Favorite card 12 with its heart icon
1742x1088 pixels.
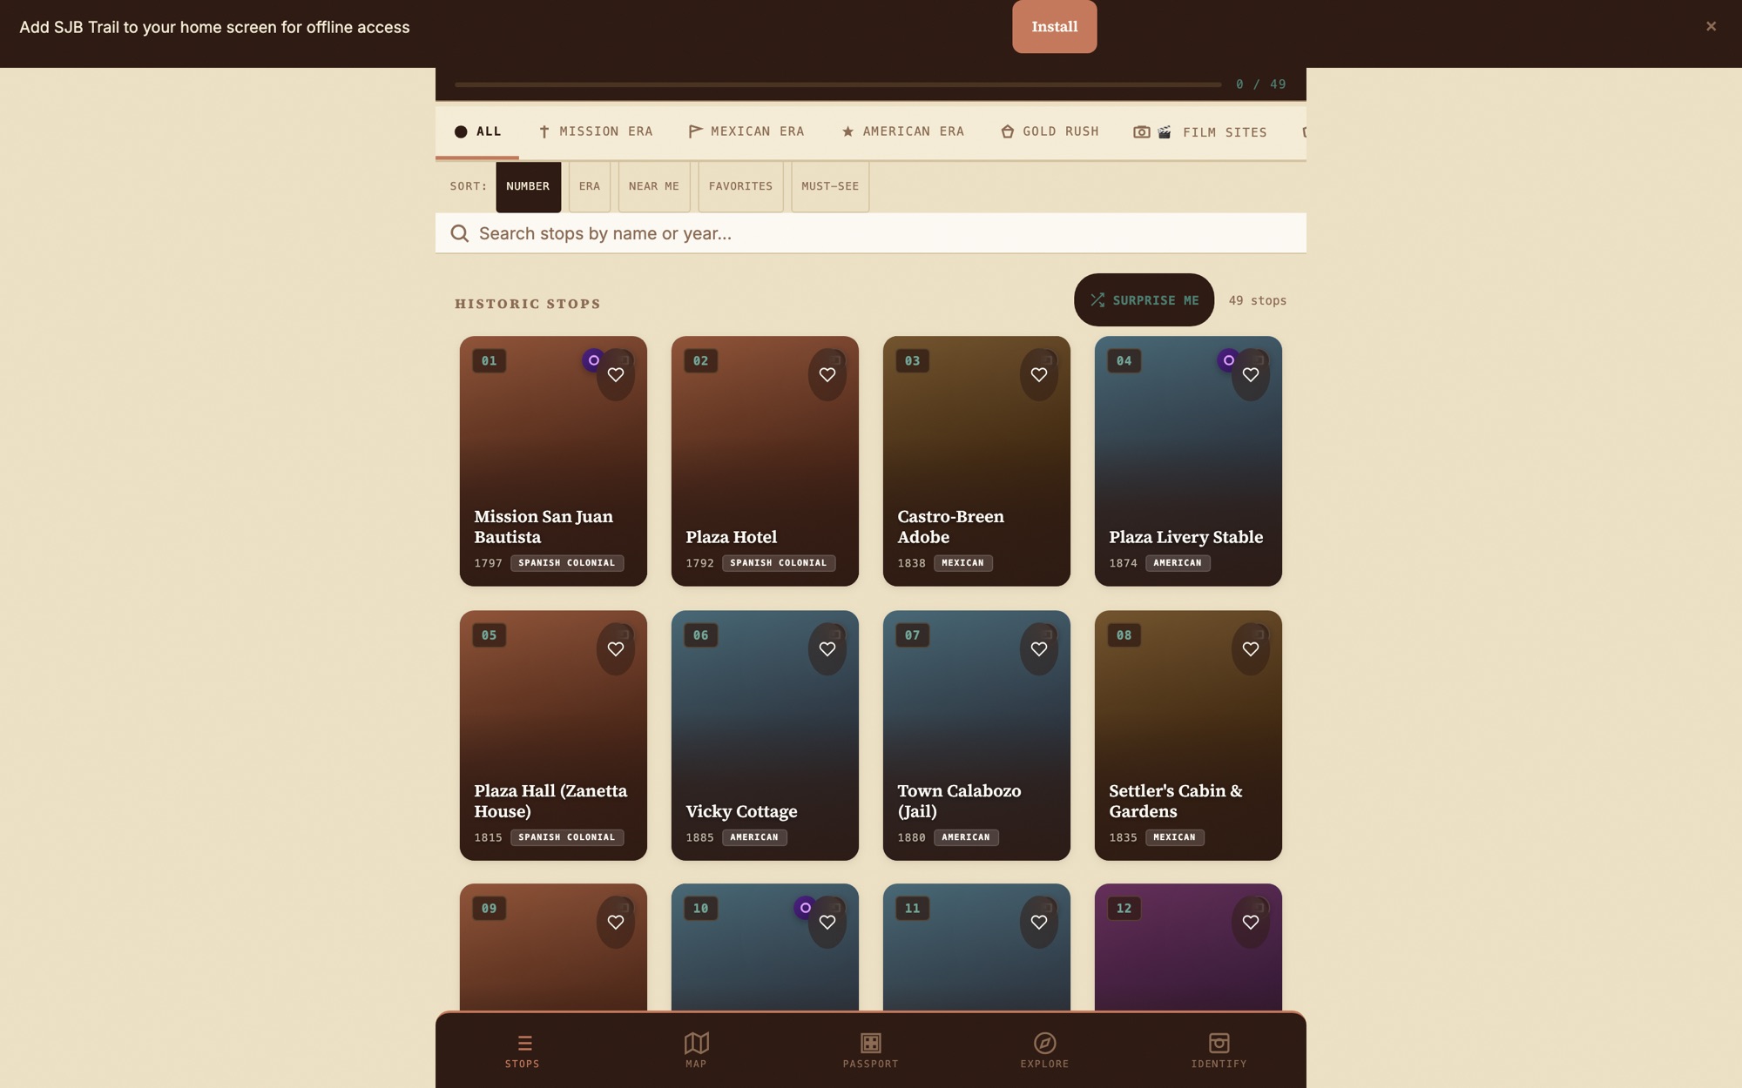pos(1251,923)
